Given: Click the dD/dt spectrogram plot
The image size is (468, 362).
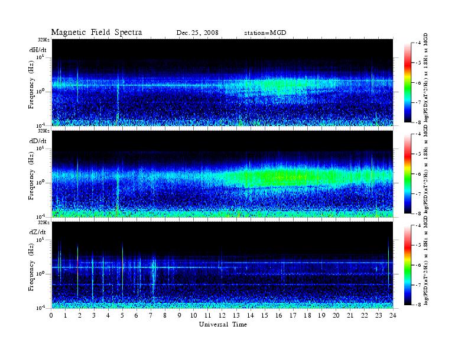Looking at the screenshot, I should [x=222, y=174].
